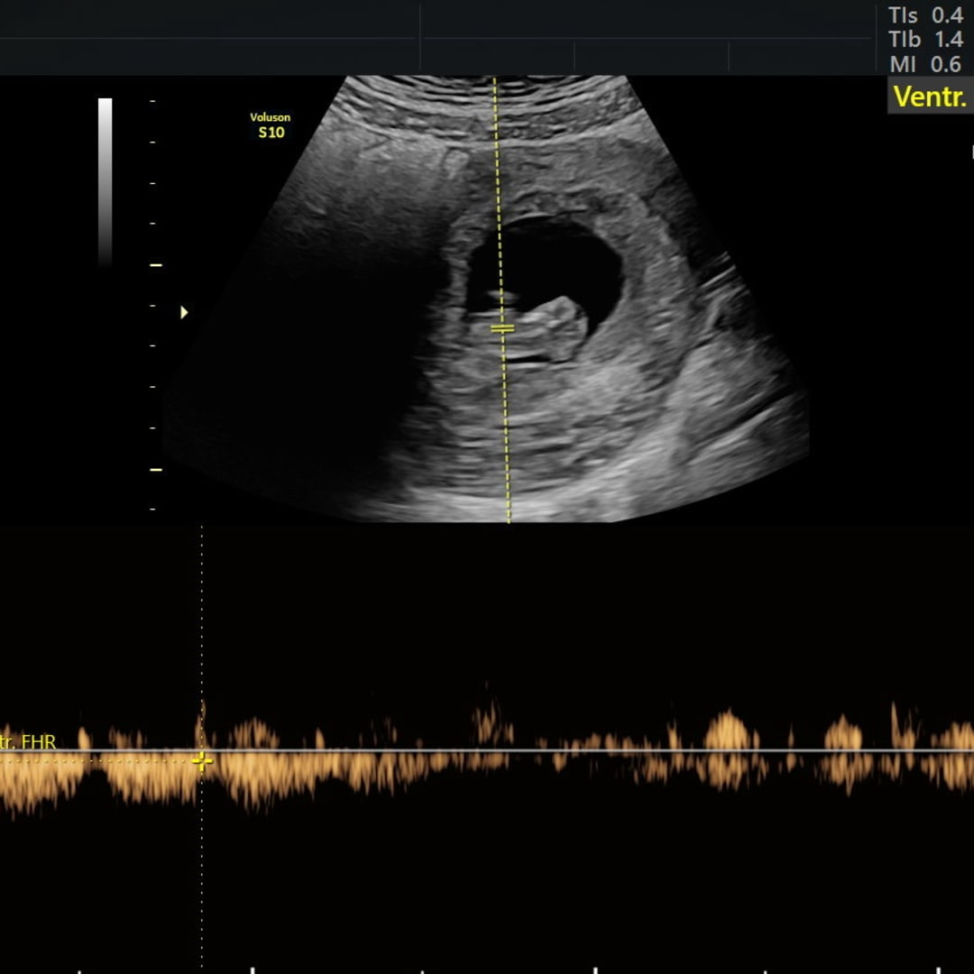The image size is (974, 974).
Task: Click the TIb 1.4 thermal index readout
Action: (x=925, y=40)
